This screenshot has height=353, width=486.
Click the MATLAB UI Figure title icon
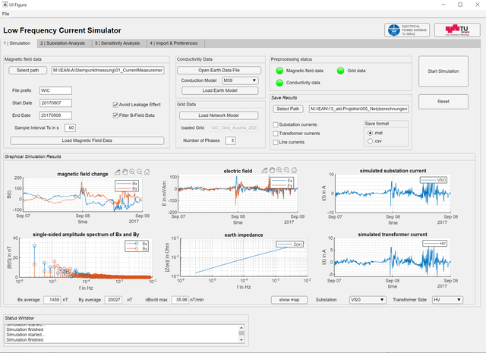(5, 5)
